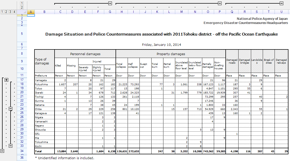The image size is (290, 161).
Task: Select column O header
Action: coord(208,12)
